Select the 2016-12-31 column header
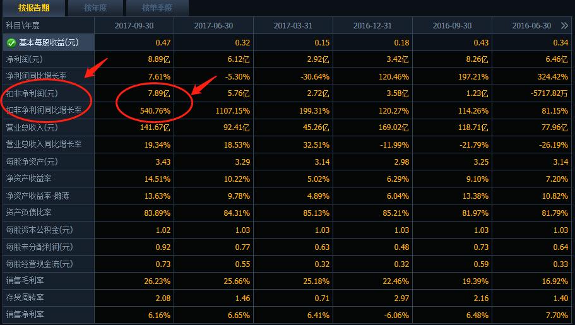The width and height of the screenshot is (575, 325). point(372,26)
